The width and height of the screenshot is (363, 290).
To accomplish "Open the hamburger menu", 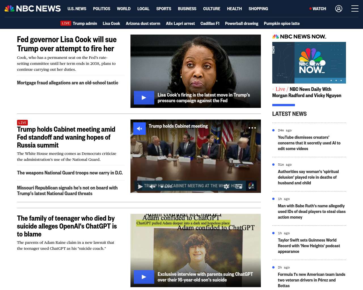I will click(x=355, y=8).
